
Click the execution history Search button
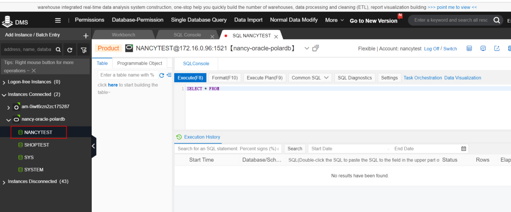tap(295, 149)
